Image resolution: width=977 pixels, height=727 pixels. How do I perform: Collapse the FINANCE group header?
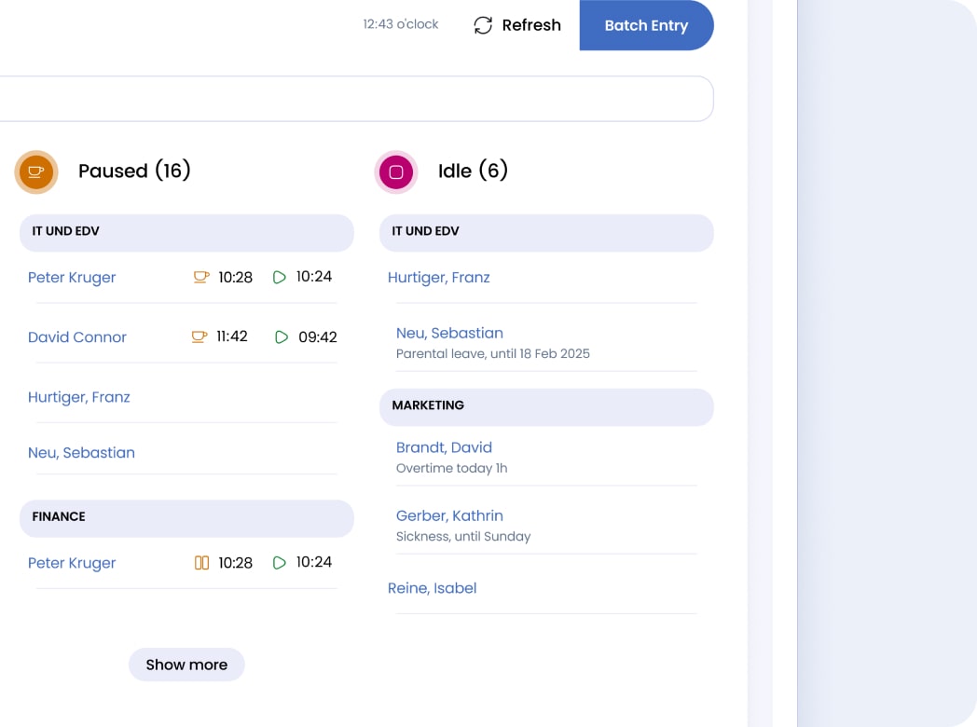click(186, 517)
